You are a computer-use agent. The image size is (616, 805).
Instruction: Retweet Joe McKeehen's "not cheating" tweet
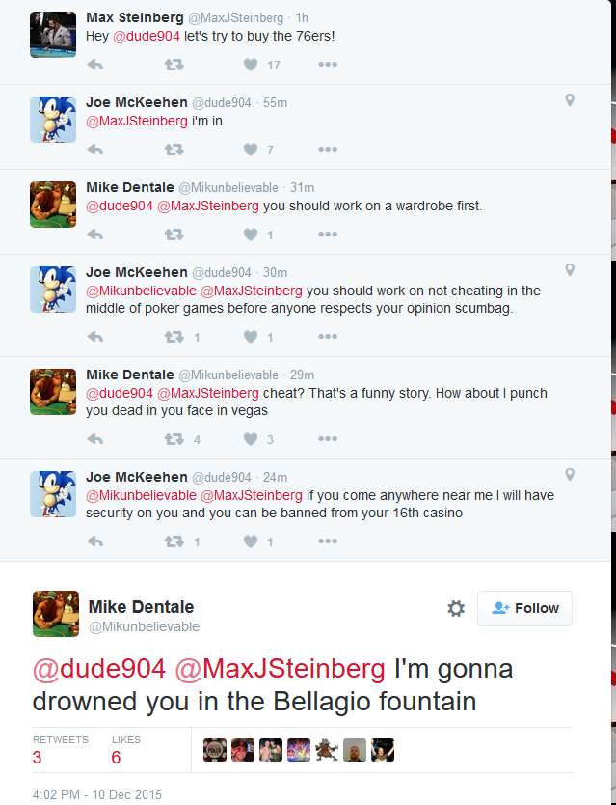click(x=174, y=337)
